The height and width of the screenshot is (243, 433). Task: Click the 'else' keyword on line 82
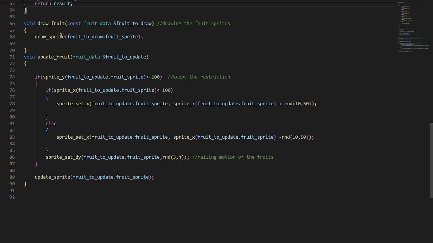coord(51,124)
